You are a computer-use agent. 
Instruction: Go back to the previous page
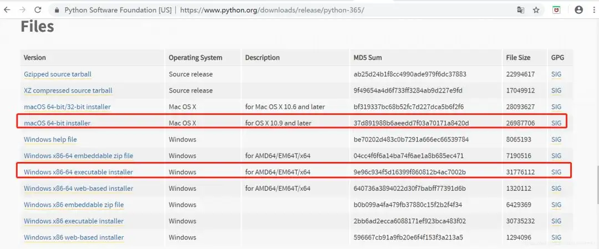coord(7,10)
